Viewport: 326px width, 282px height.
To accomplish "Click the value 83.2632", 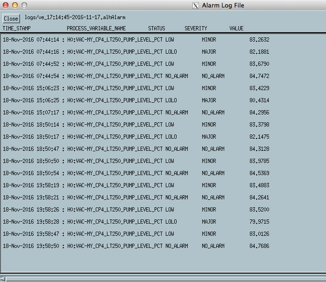I will pos(259,40).
